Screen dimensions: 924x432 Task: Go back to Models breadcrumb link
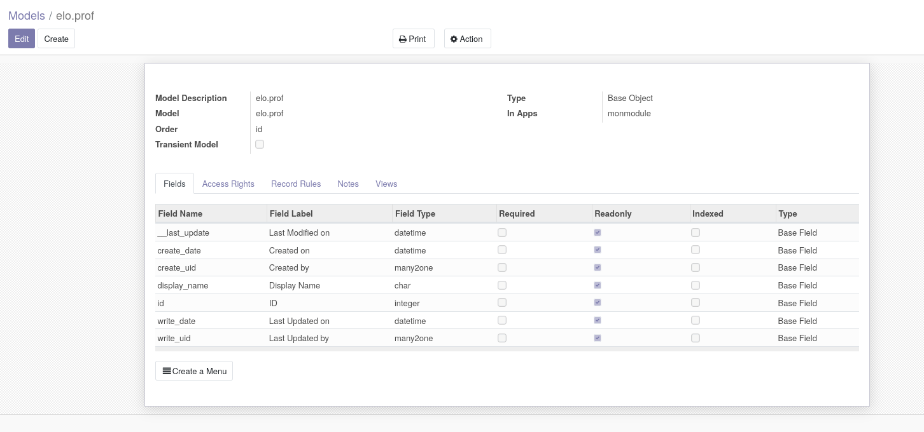pos(27,16)
